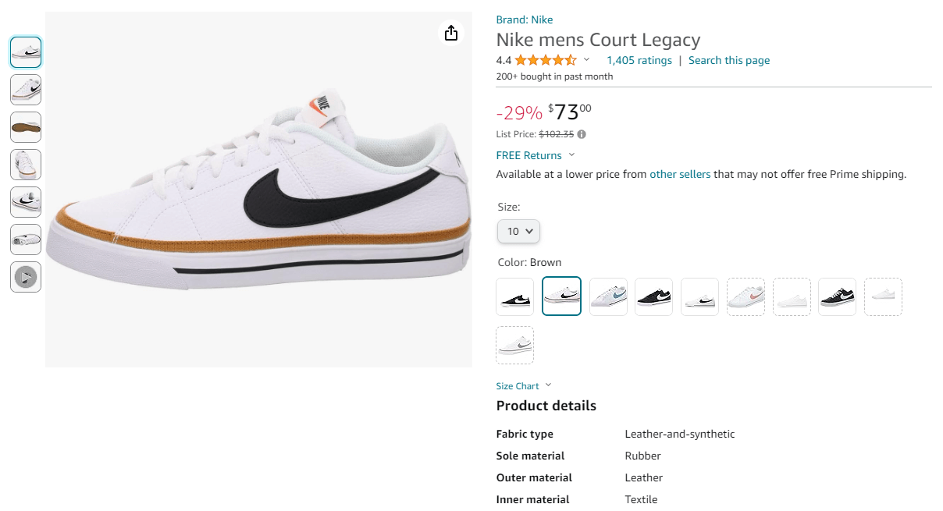Open the other sellers link
This screenshot has height=511, width=943.
tap(680, 174)
